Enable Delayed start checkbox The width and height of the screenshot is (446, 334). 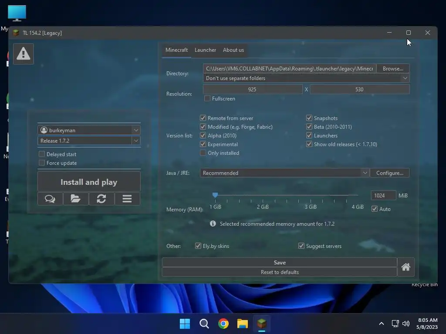[42, 154]
